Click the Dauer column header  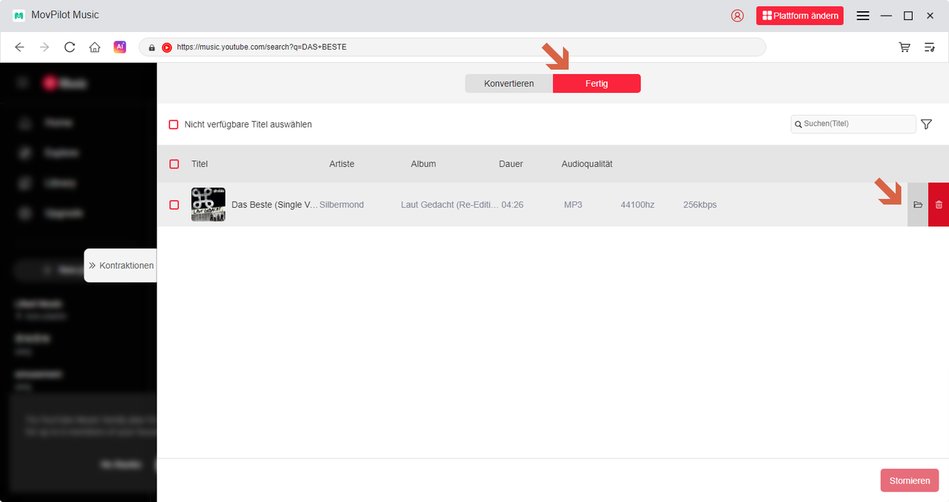point(511,164)
